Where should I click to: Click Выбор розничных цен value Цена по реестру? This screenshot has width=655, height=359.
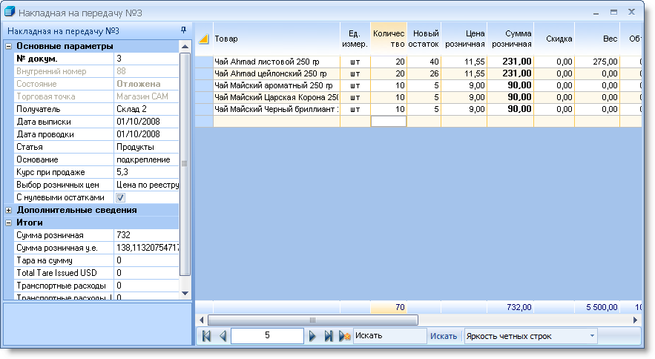[146, 185]
